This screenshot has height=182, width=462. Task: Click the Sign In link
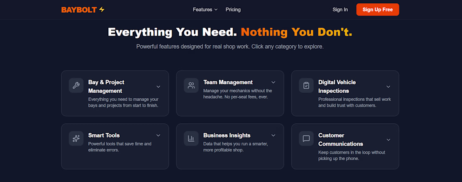pos(340,10)
